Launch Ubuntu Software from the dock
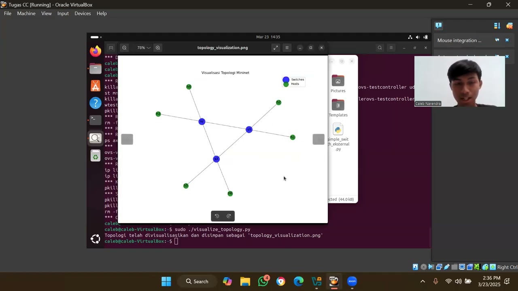Viewport: 518px width, 291px height. [x=96, y=86]
